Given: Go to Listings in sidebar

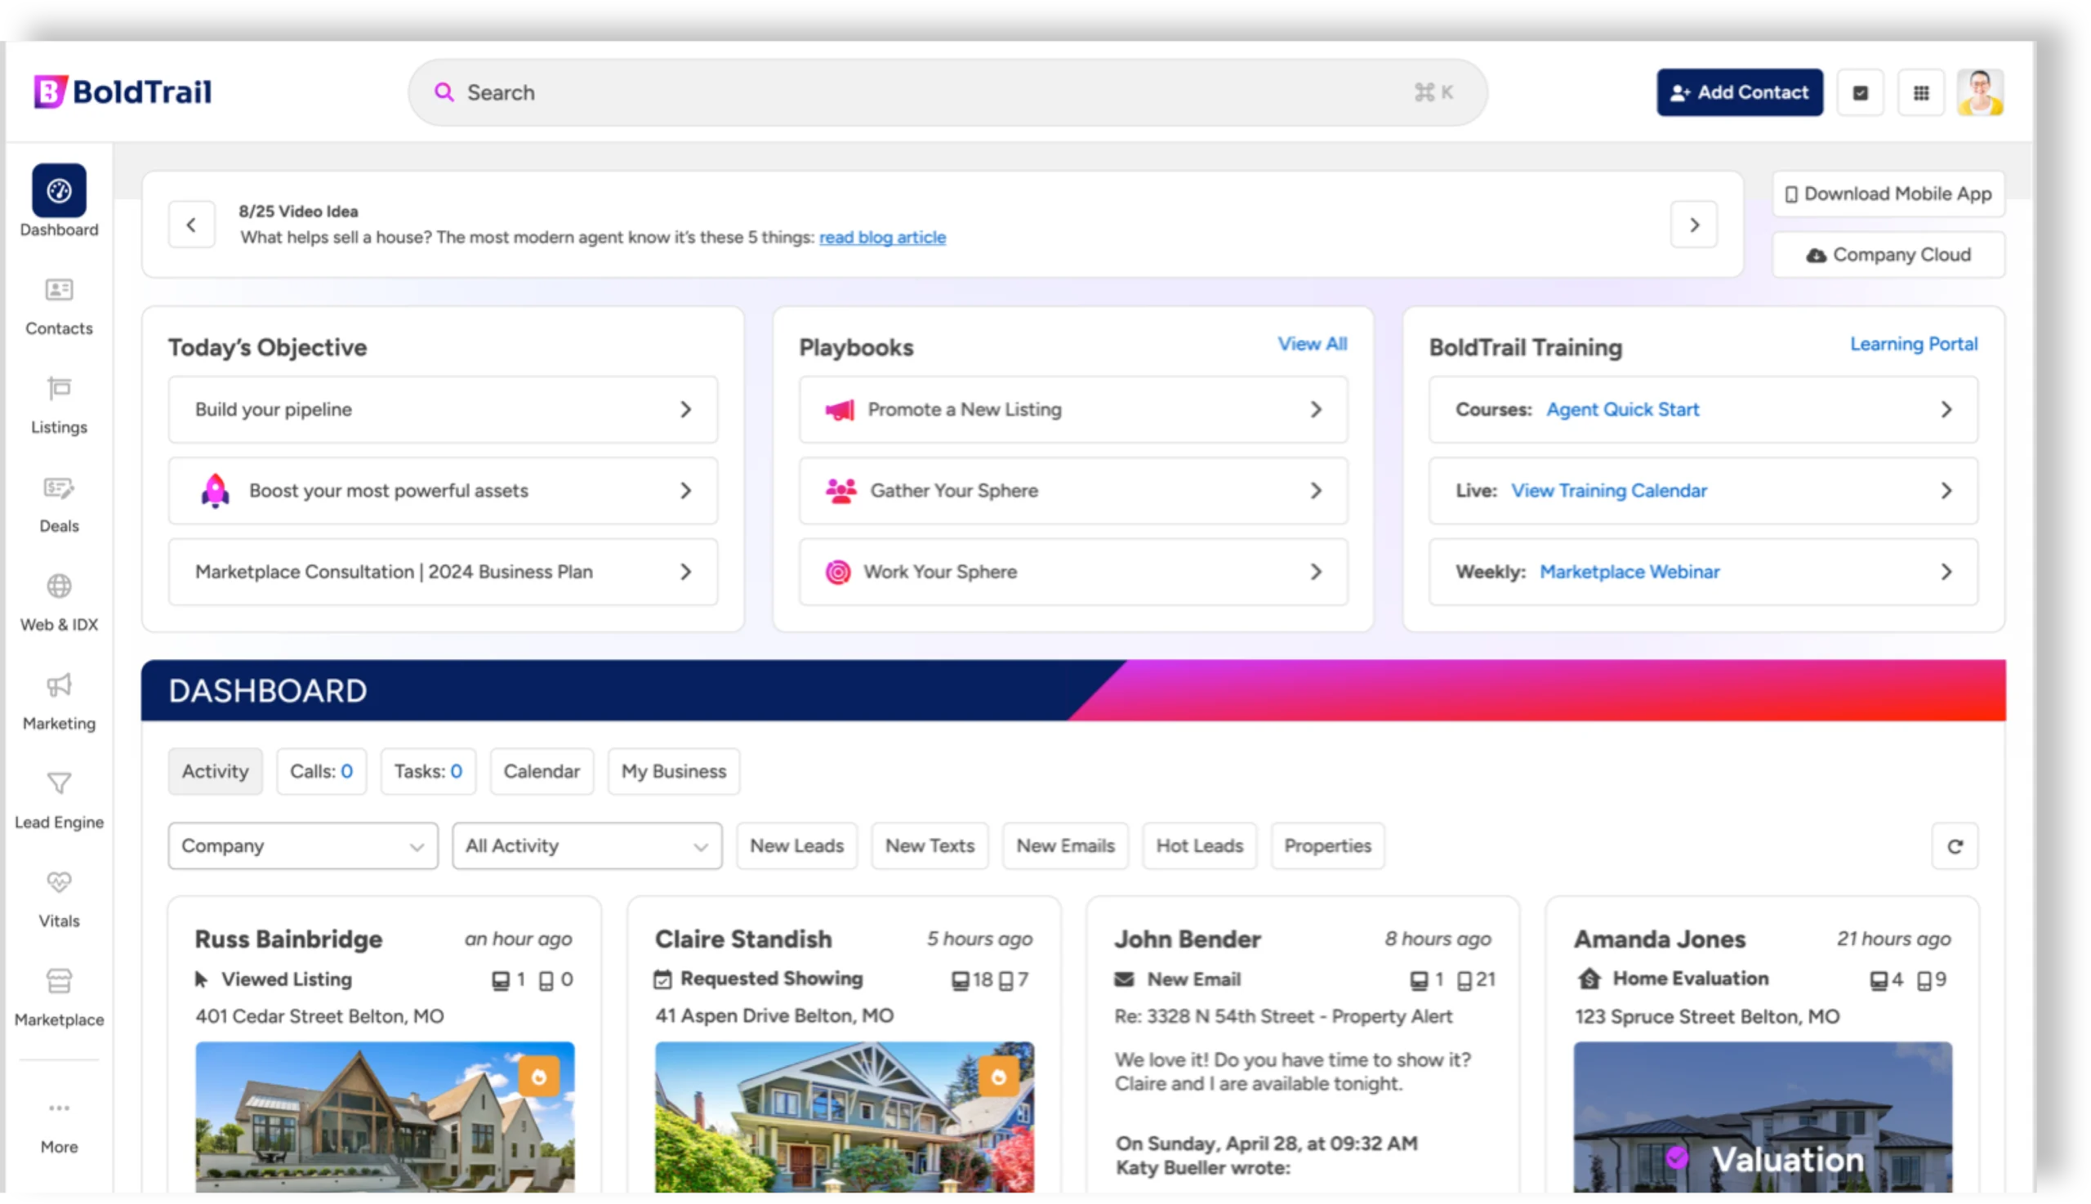Looking at the screenshot, I should pos(59,389).
